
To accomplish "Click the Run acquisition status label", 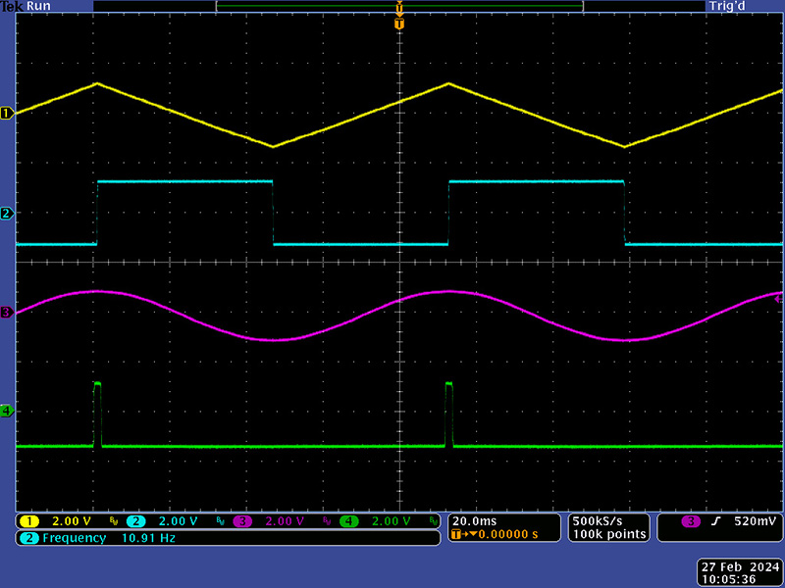I will click(37, 6).
